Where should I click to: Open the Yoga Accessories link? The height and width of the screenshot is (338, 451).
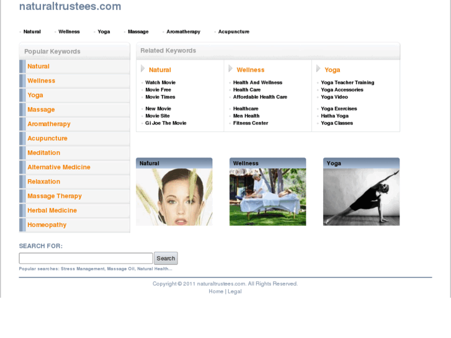342,90
